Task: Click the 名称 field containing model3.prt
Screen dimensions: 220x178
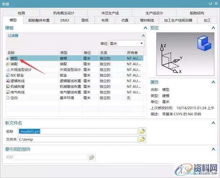Action: point(78,131)
